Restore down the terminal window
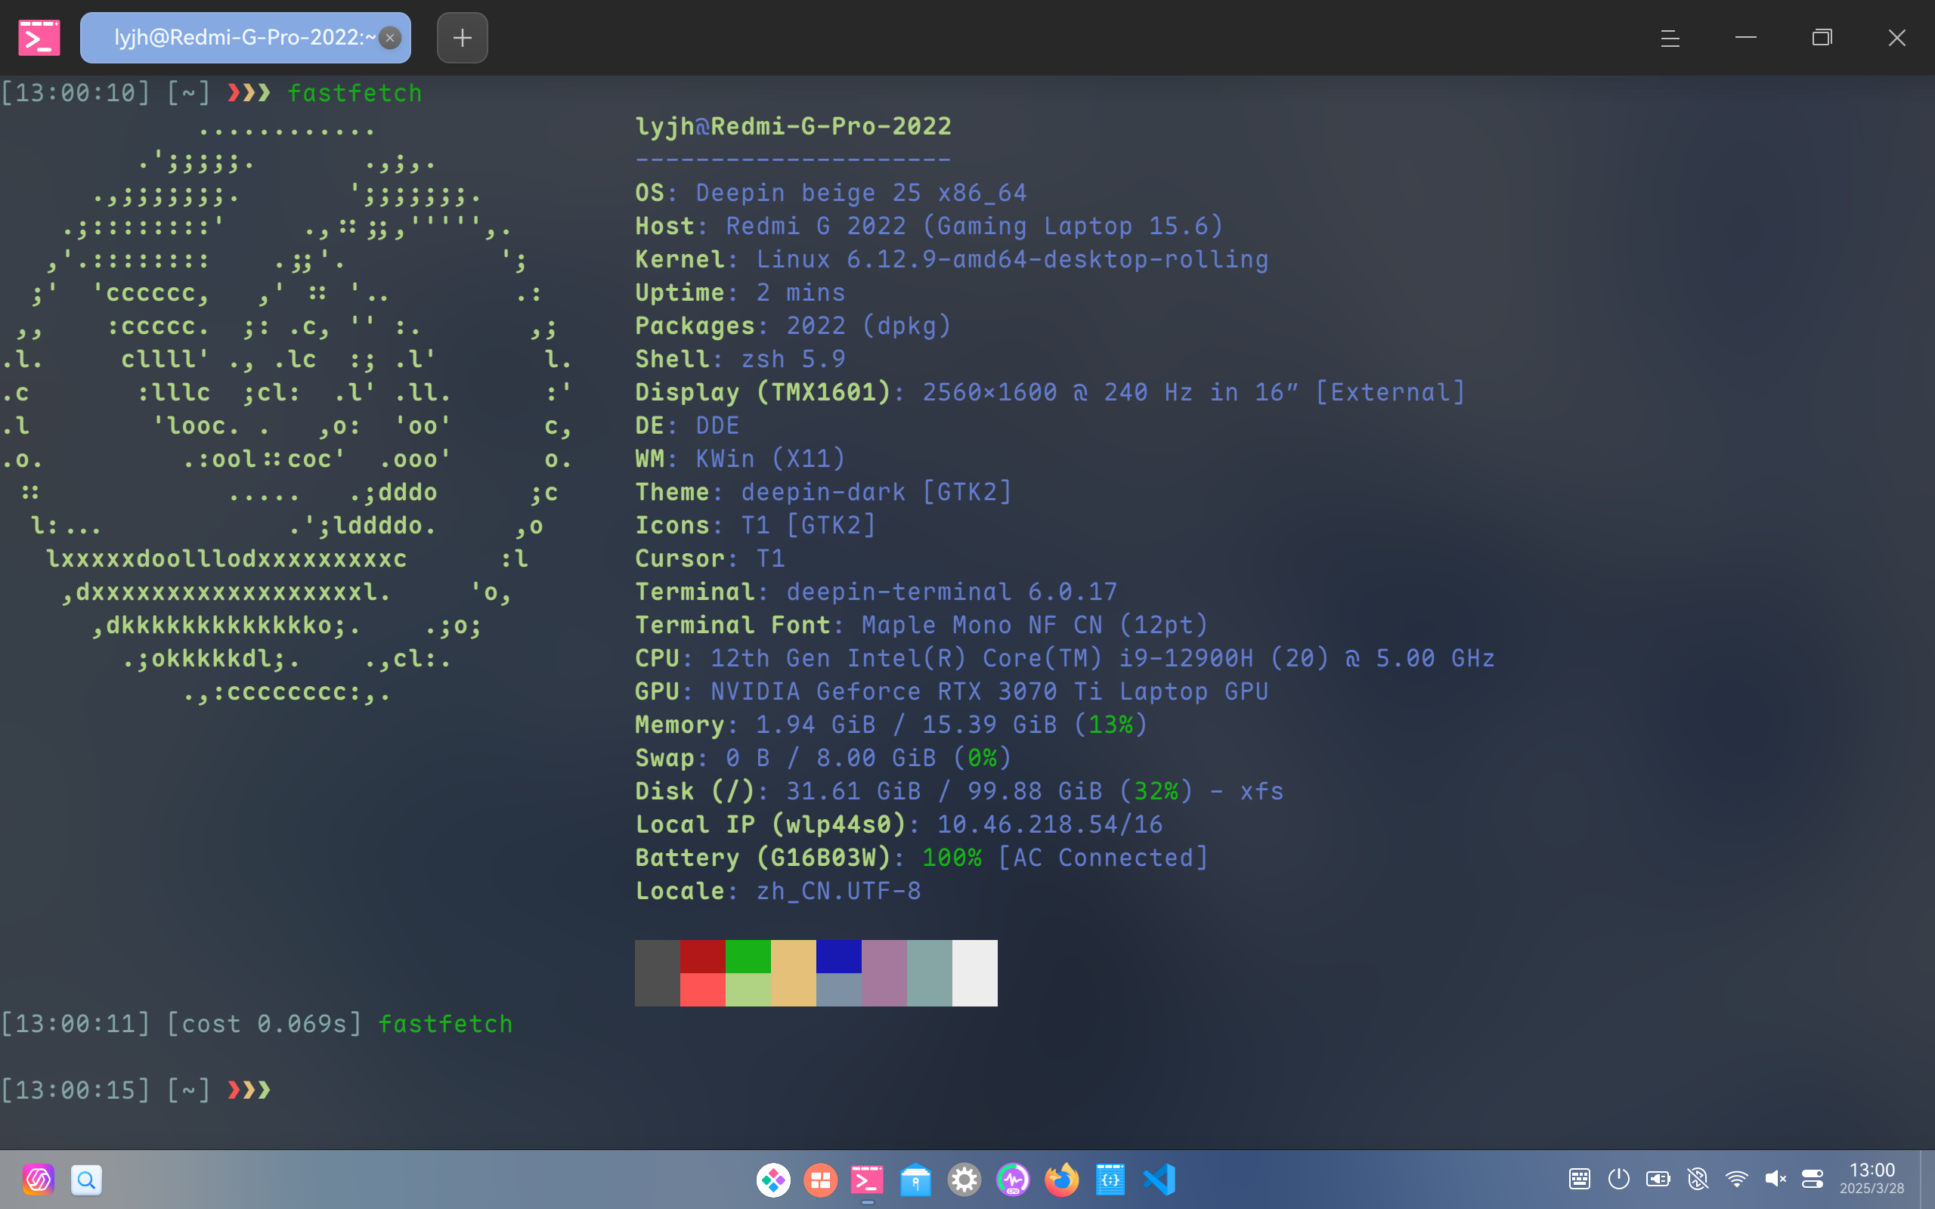This screenshot has height=1209, width=1935. point(1822,38)
